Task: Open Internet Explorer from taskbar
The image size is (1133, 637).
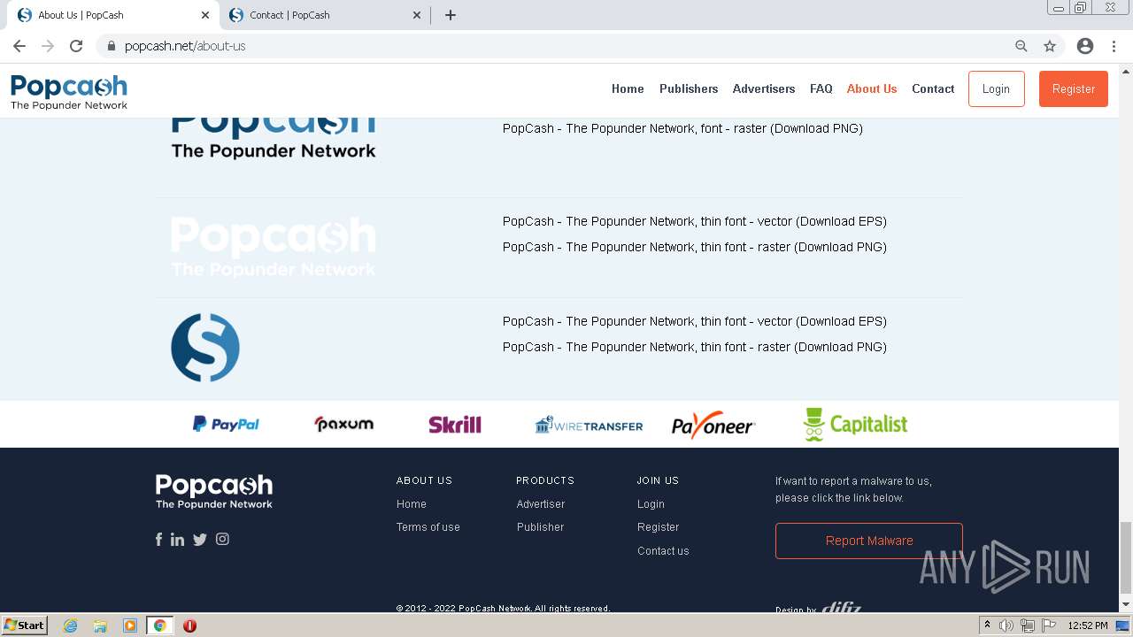Action: (x=71, y=625)
